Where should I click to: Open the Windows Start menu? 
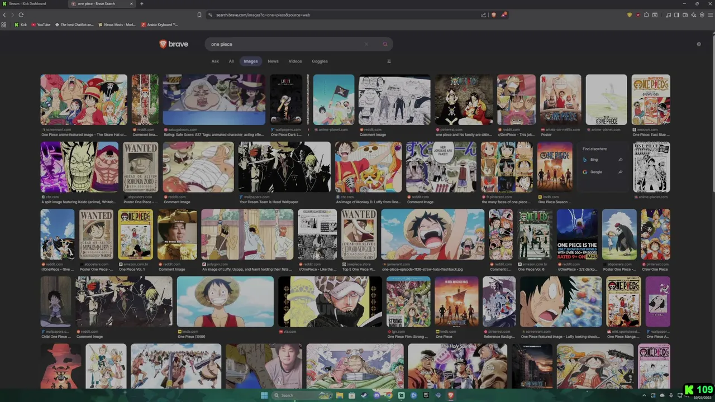coord(264,395)
